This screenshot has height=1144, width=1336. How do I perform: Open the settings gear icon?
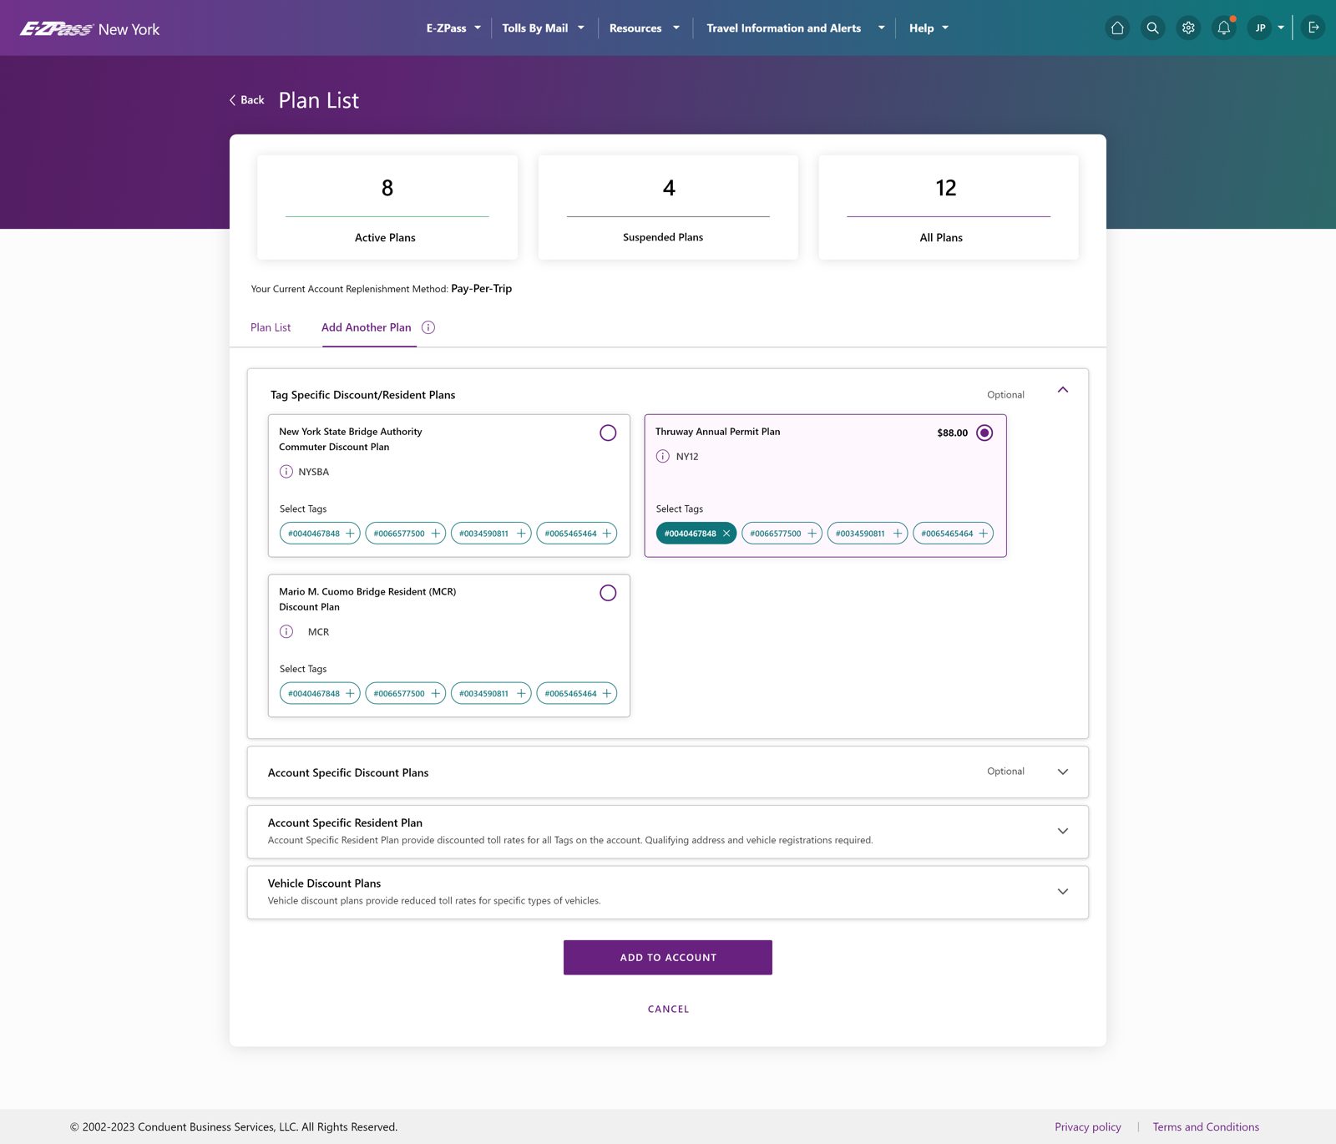pos(1188,28)
